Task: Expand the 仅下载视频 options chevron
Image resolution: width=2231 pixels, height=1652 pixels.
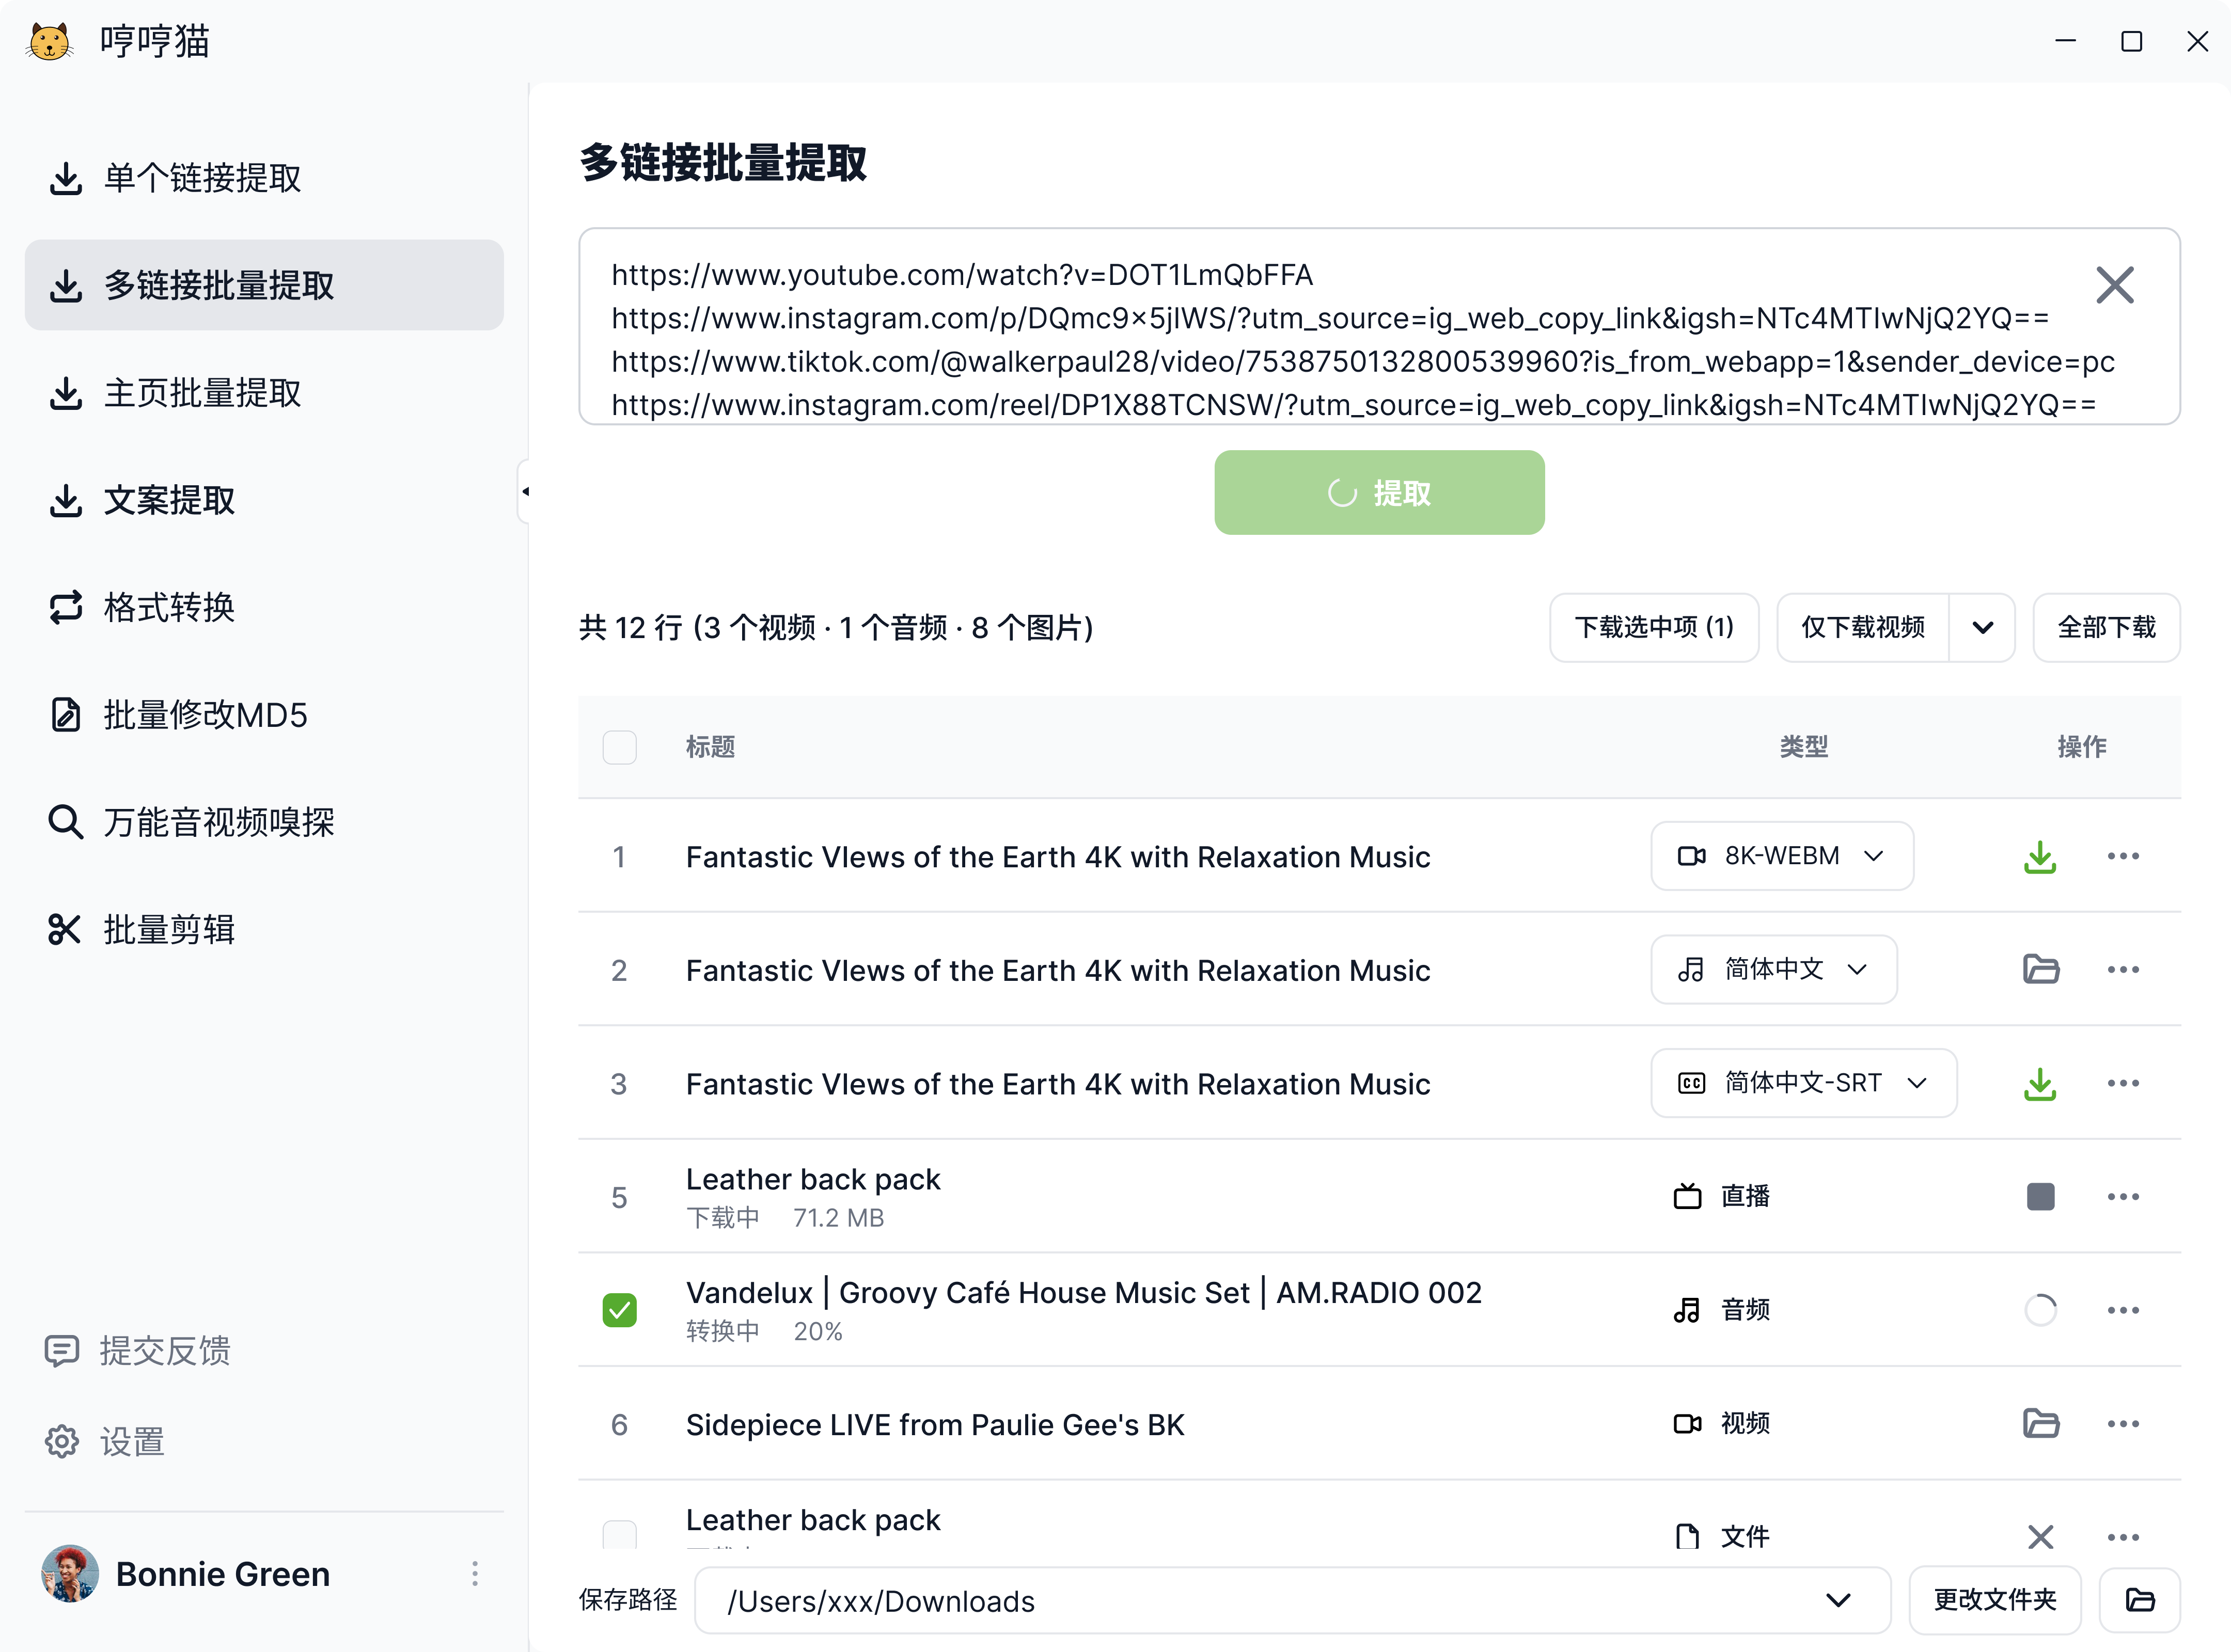Action: click(1983, 627)
